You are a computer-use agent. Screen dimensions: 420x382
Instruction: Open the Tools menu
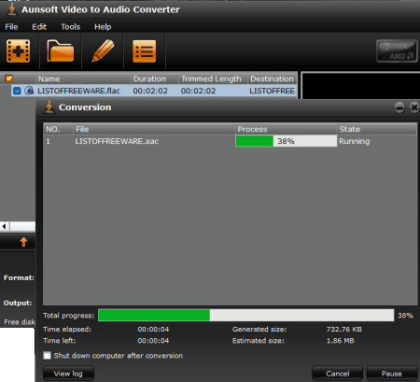click(70, 27)
